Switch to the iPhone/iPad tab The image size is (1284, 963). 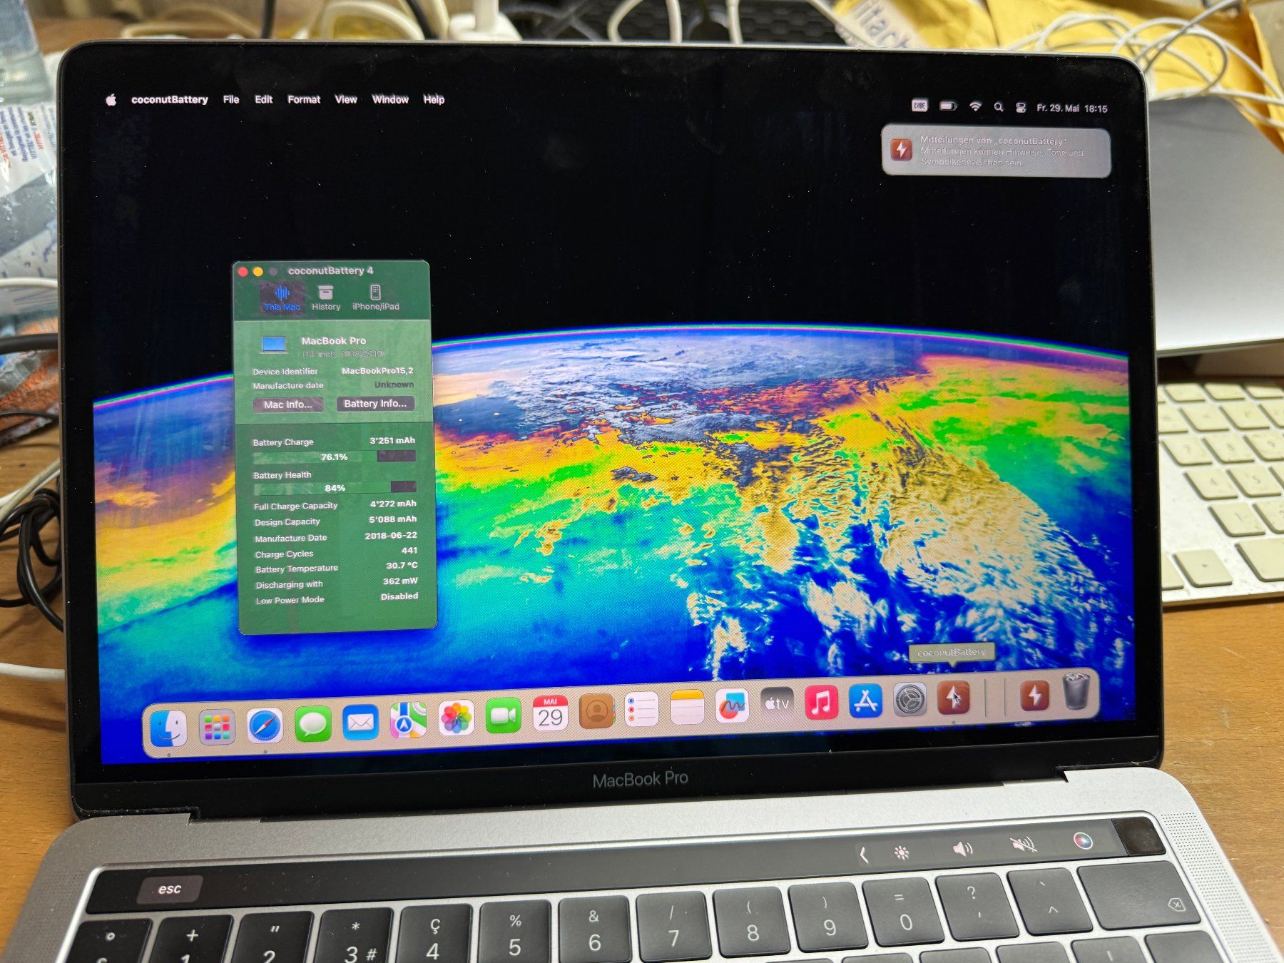click(375, 297)
